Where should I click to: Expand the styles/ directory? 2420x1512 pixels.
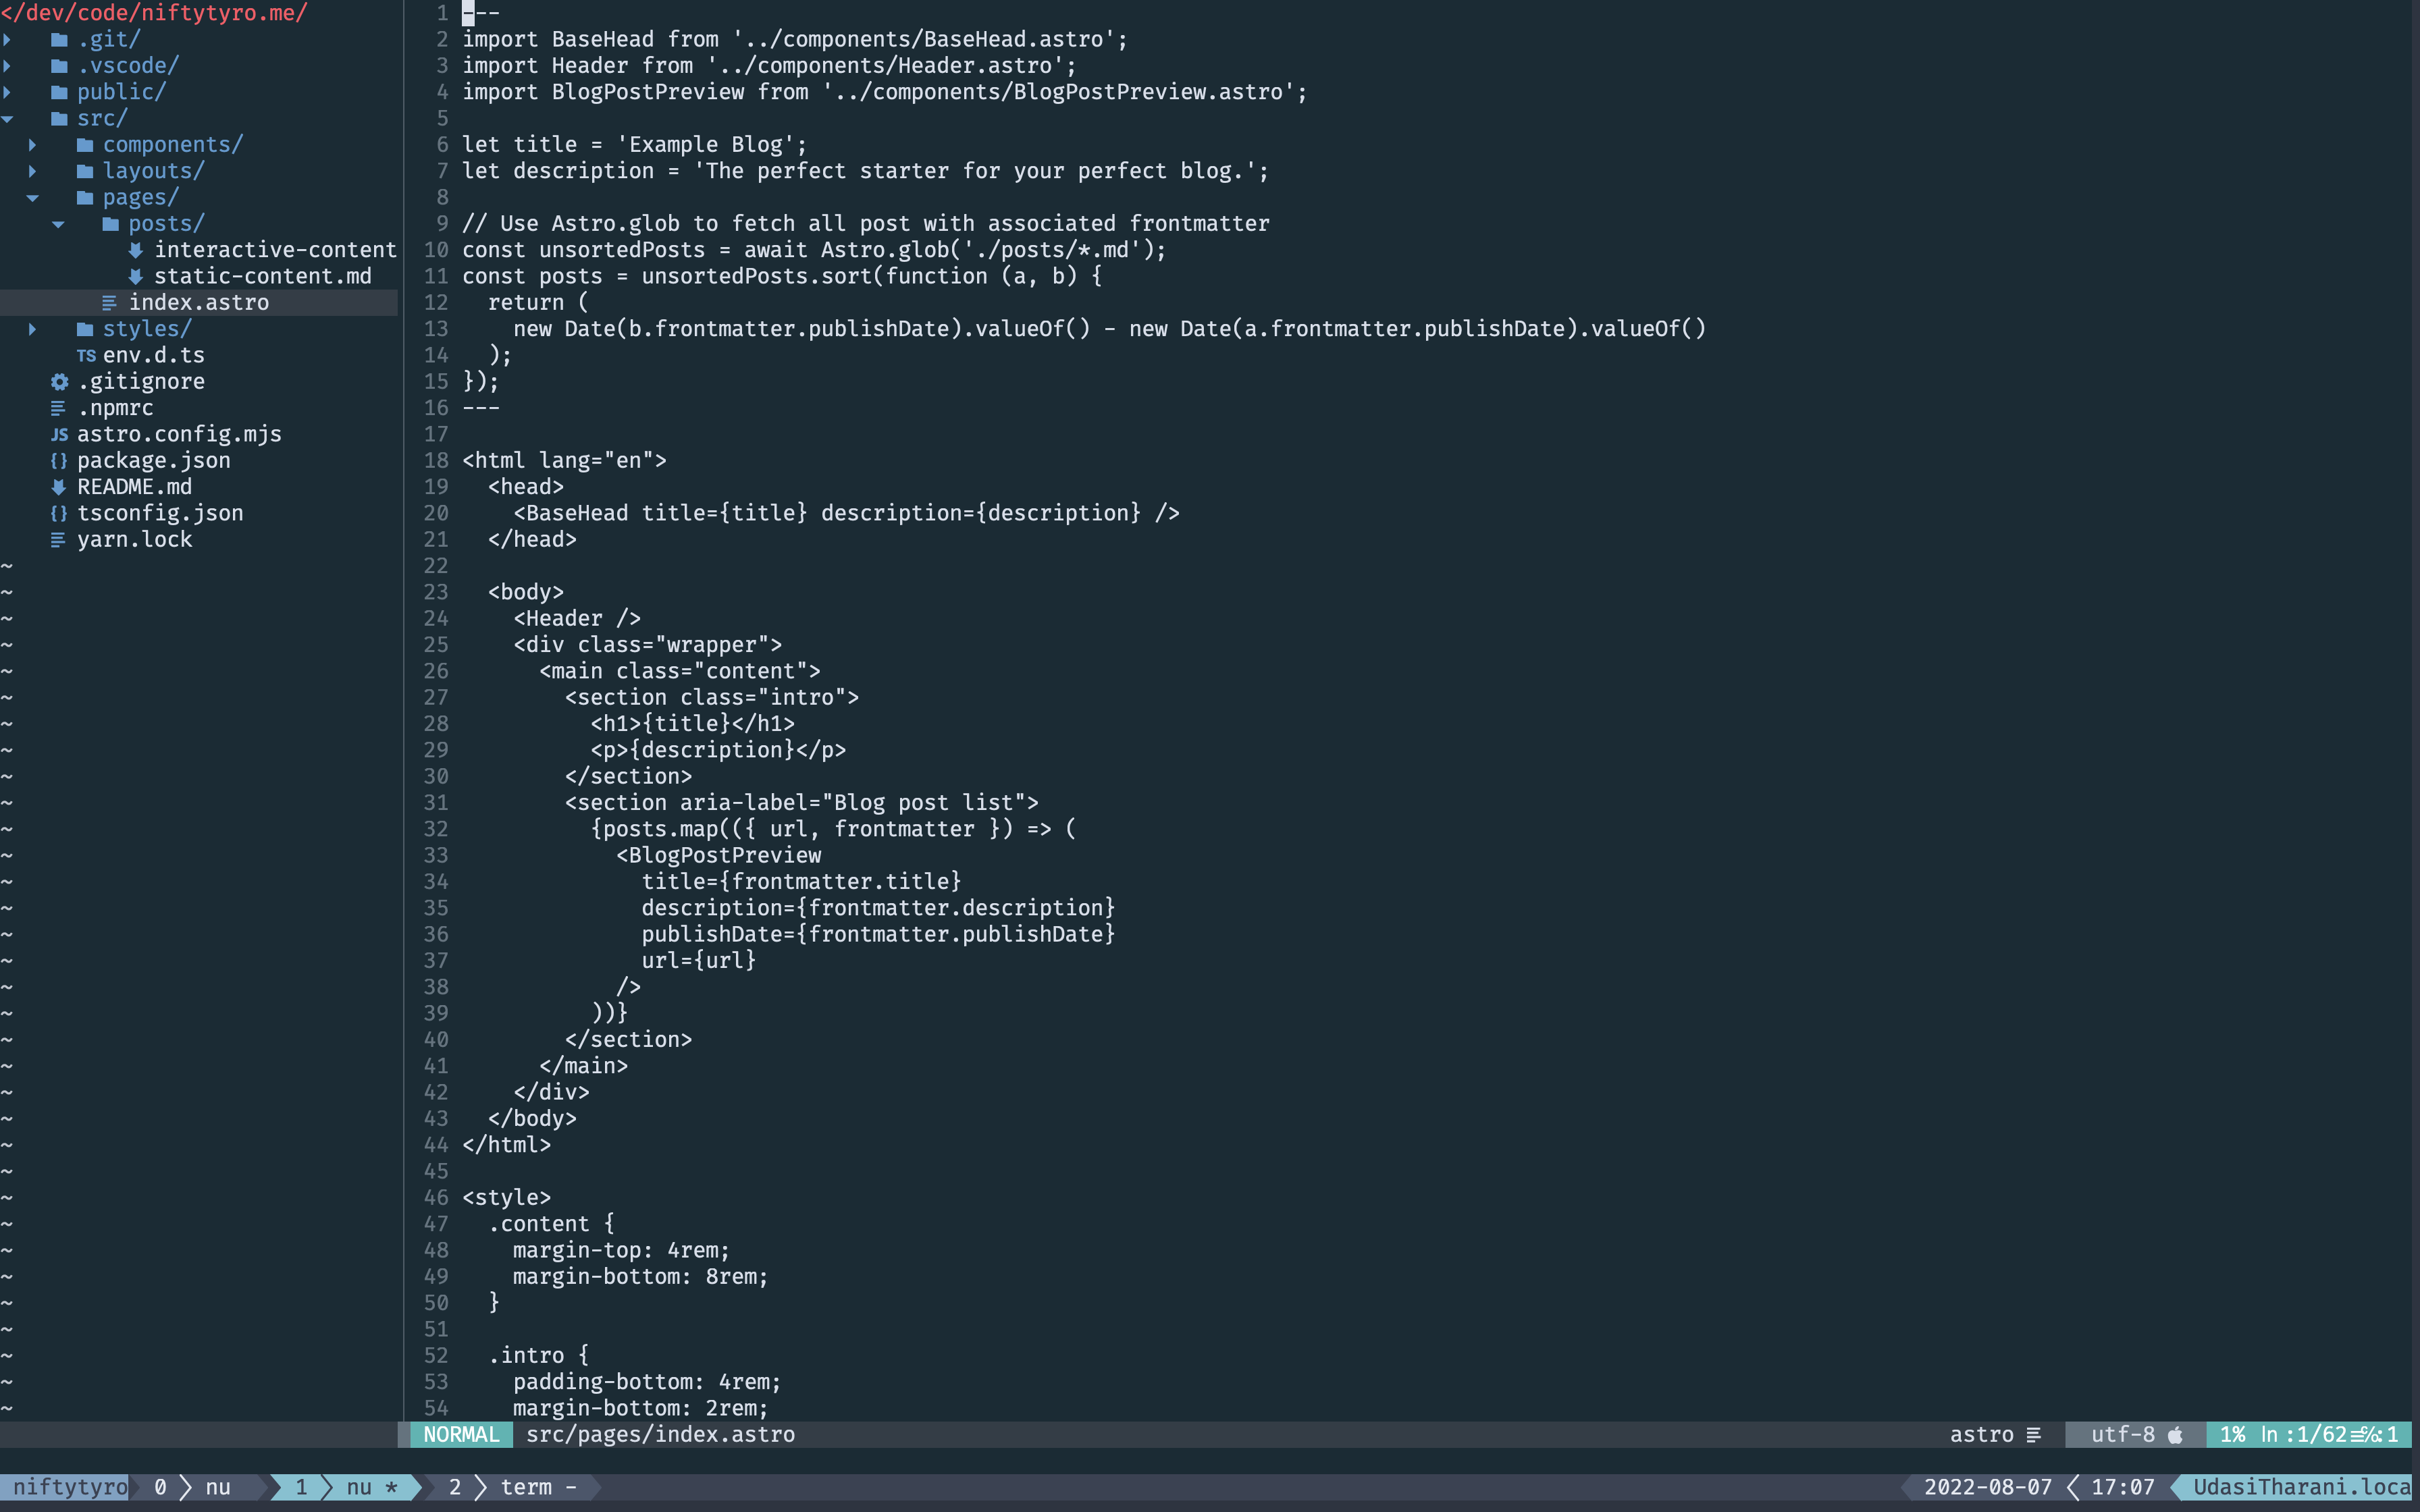tap(33, 328)
